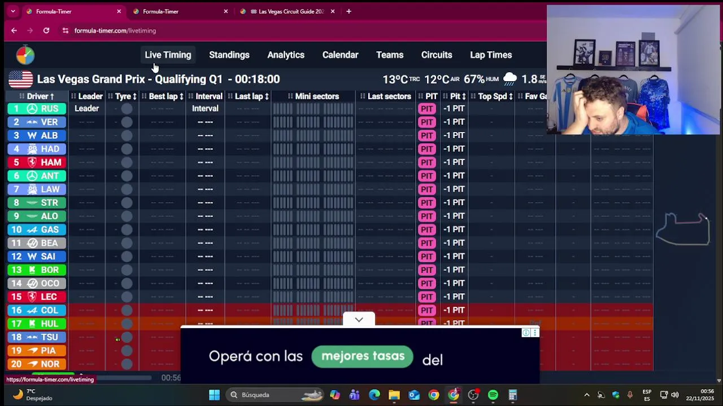The height and width of the screenshot is (406, 723).
Task: Click the tyre circle in STR row
Action: tap(127, 202)
